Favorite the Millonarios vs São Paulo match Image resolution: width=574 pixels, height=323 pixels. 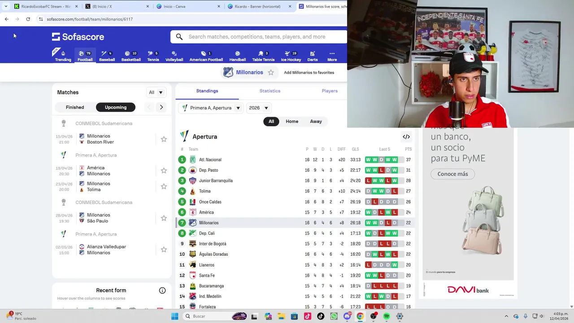coord(164,218)
